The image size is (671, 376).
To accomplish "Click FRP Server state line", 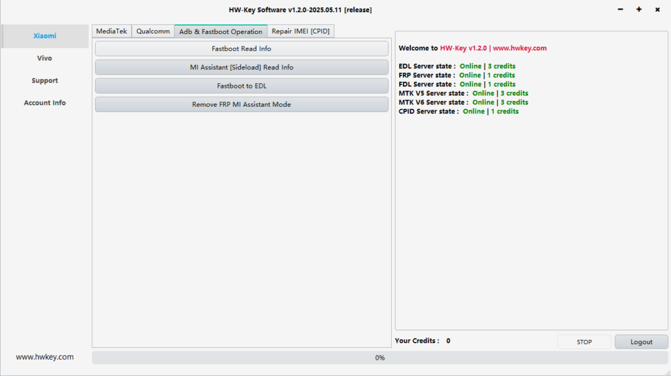I will point(457,75).
